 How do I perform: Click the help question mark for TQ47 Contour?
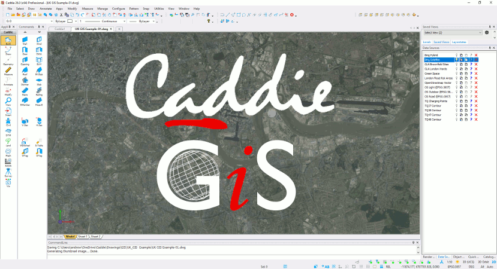[471, 115]
